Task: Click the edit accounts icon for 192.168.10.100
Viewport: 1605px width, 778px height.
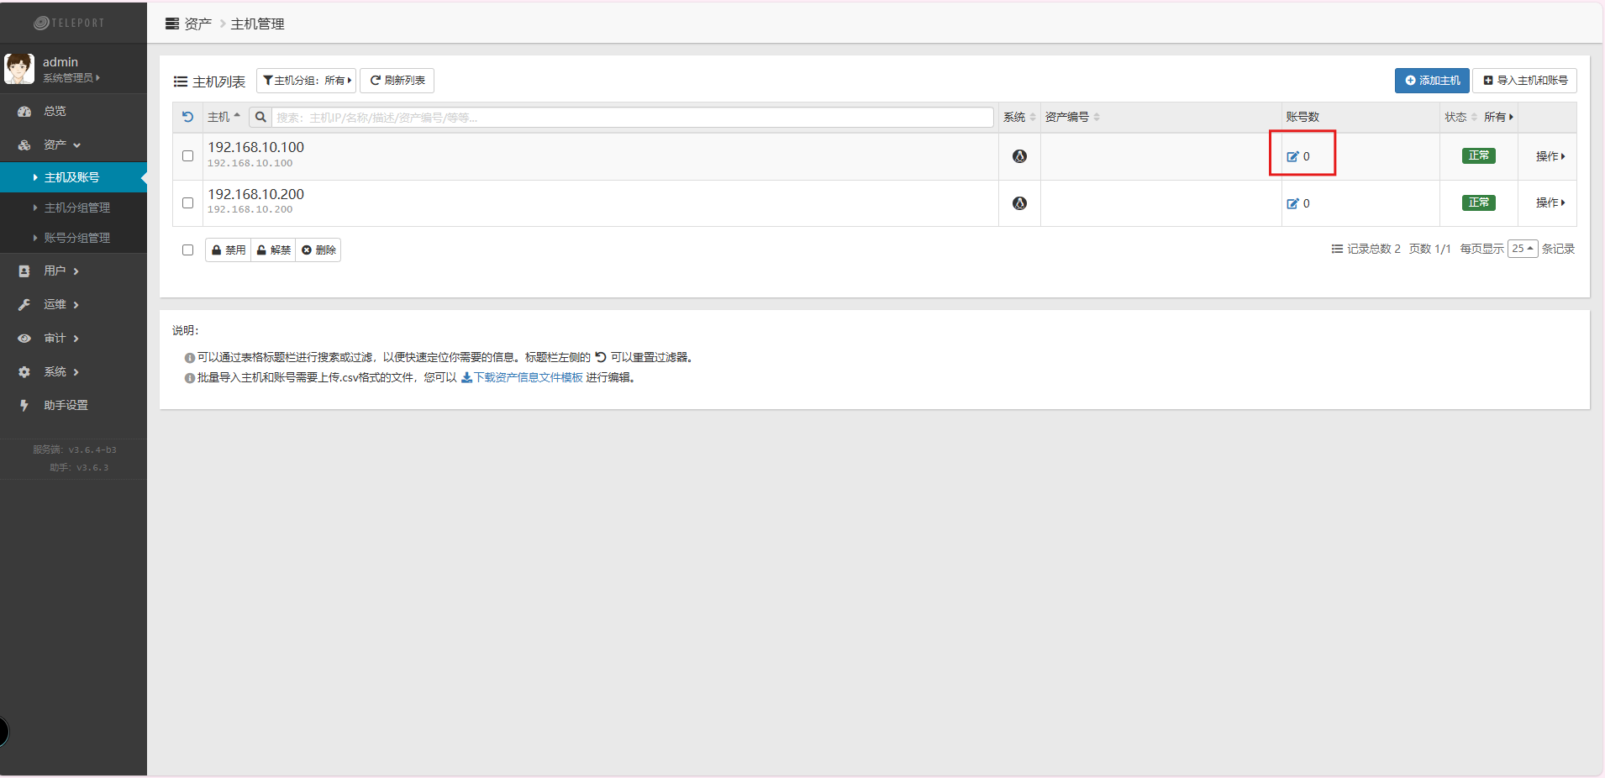Action: point(1292,156)
